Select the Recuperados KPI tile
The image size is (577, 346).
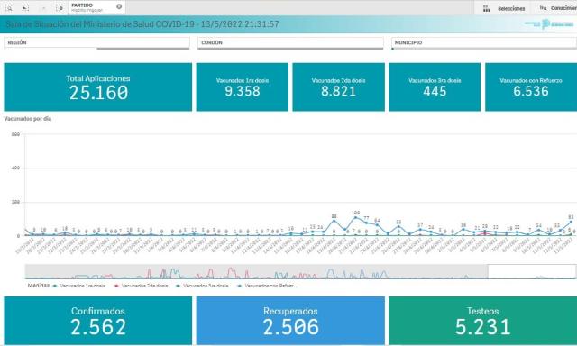290,321
